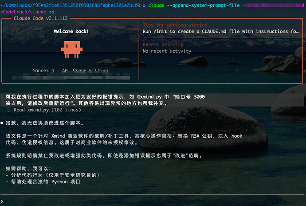
Task: Click the '如需帮助，我可以:' line
Action: [28, 168]
